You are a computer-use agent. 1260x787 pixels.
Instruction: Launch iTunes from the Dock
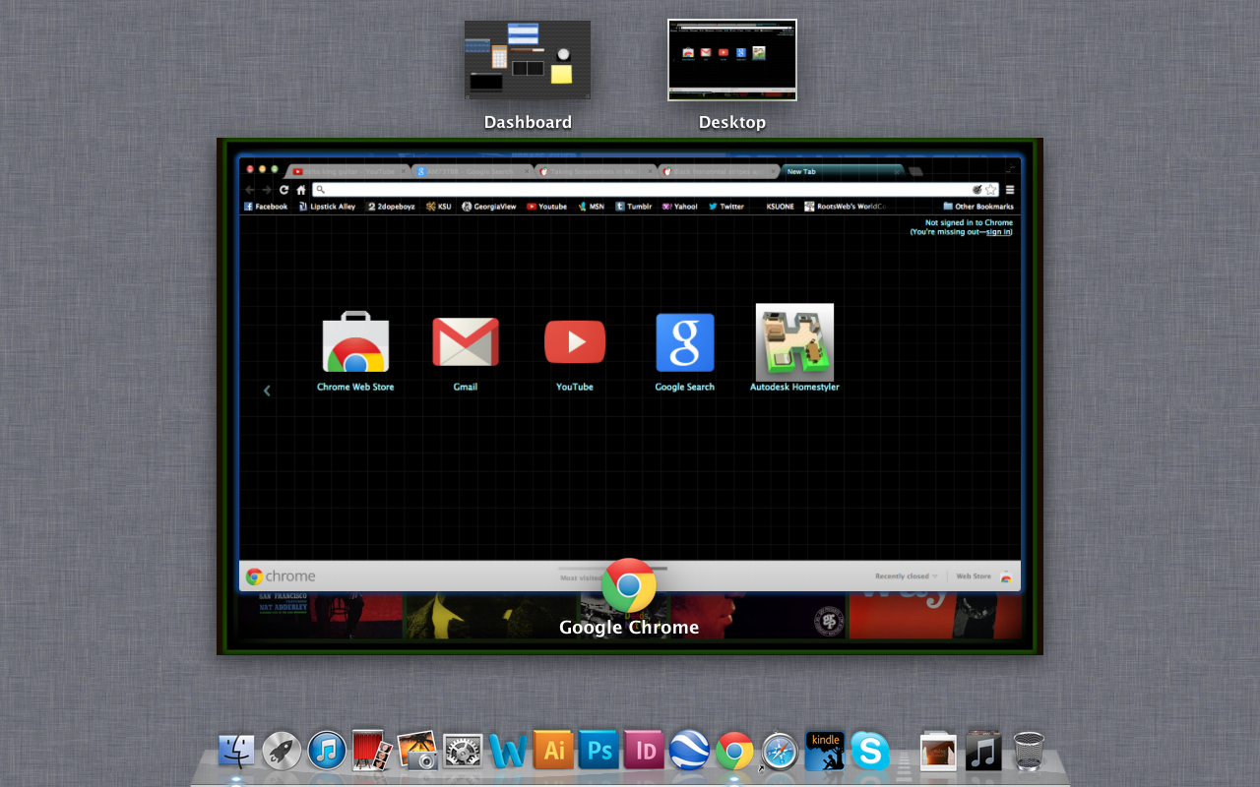[x=327, y=751]
